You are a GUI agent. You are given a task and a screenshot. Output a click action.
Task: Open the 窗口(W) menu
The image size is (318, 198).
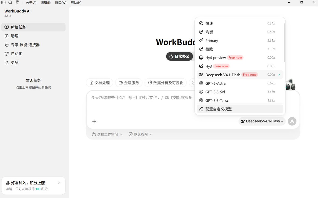pyautogui.click(x=61, y=3)
